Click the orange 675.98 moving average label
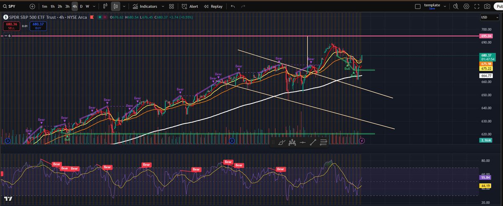 click(486, 63)
